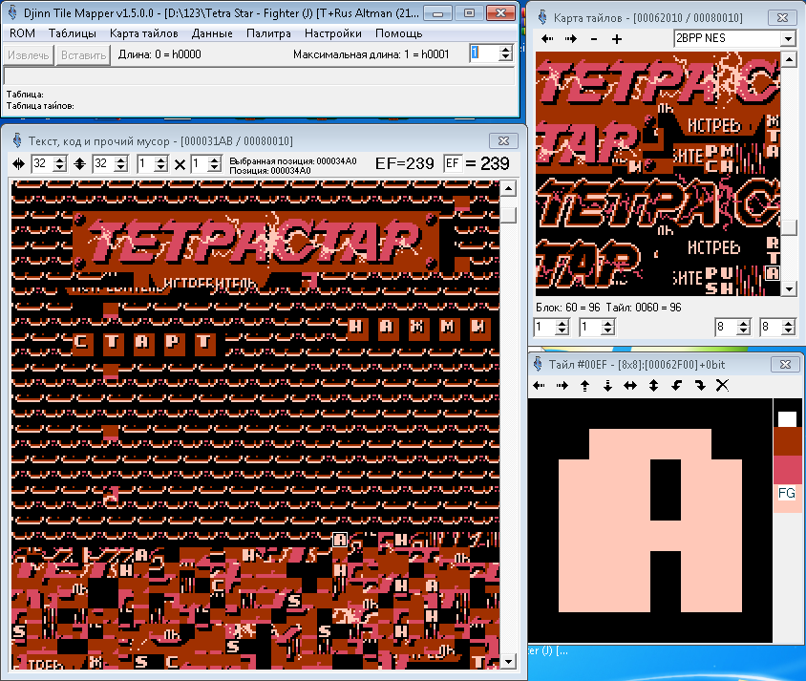This screenshot has height=681, width=806.
Task: Click the 'Длина: 0 = h0000' label
Action: [159, 54]
